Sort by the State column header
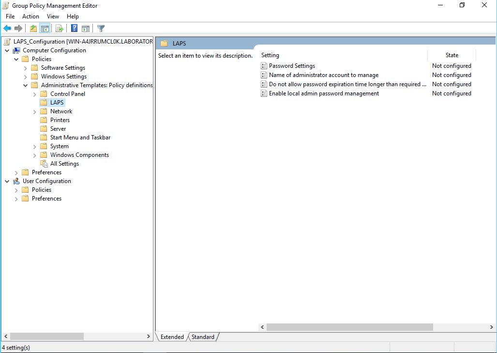Image resolution: width=497 pixels, height=353 pixels. [452, 55]
